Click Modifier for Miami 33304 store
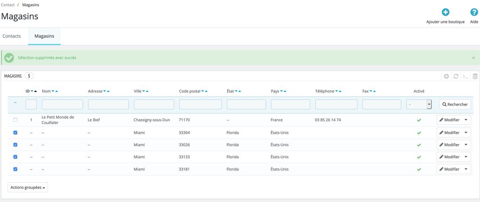Viewport: 480px width, 202px height. click(449, 132)
